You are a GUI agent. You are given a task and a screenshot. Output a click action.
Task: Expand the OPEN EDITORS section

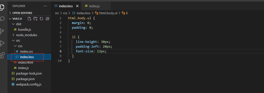click(x=22, y=13)
